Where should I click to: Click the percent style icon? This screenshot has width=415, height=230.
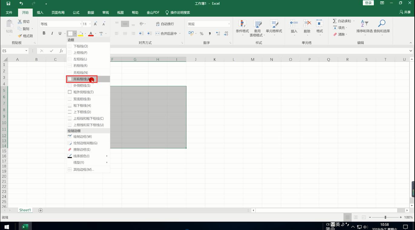[201, 34]
